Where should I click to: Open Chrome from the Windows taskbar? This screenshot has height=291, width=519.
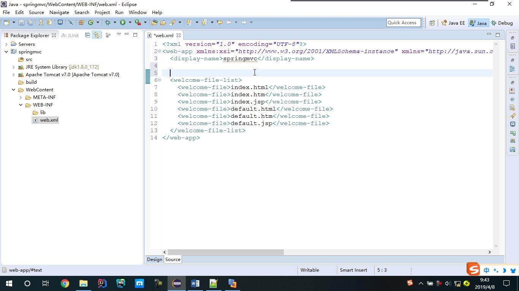click(x=65, y=283)
